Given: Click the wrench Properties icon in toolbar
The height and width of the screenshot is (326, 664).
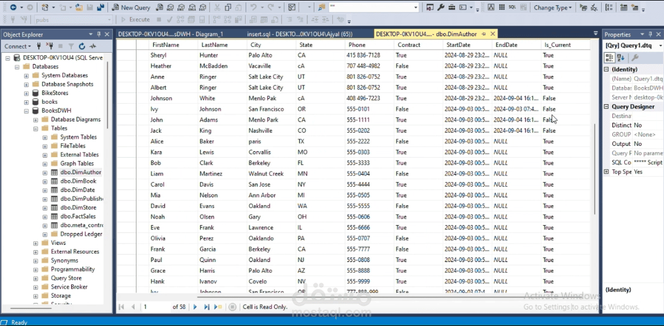Looking at the screenshot, I should 441,8.
